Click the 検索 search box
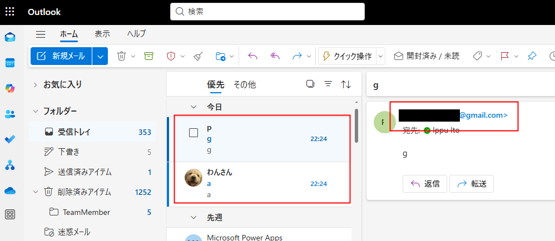Viewport: 555px width, 241px height. [x=267, y=12]
